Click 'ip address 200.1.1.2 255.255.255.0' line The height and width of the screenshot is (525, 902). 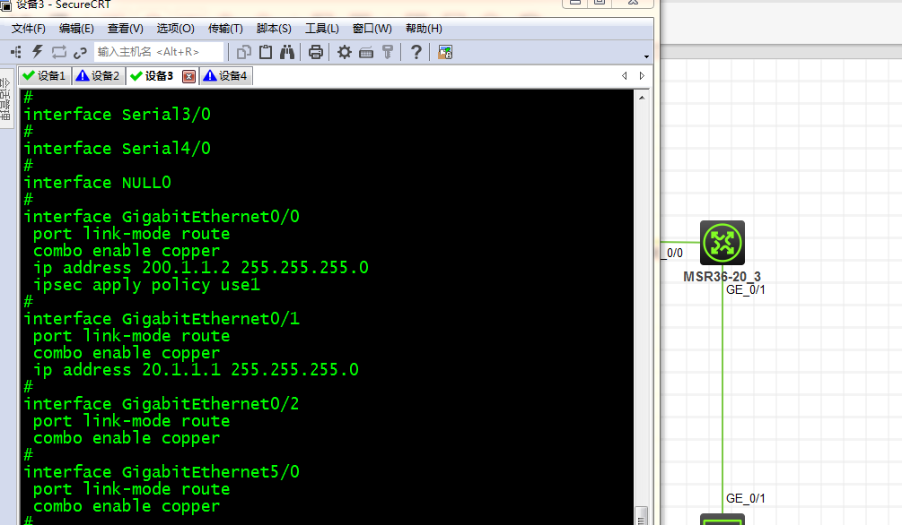[201, 268]
